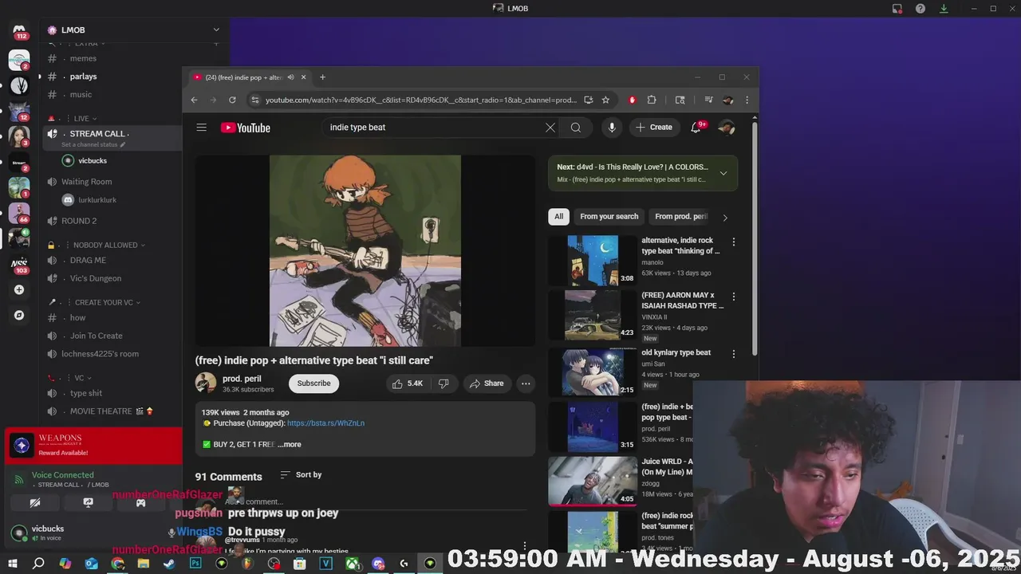Open more actions menu beside Share
The height and width of the screenshot is (574, 1021).
[x=526, y=383]
